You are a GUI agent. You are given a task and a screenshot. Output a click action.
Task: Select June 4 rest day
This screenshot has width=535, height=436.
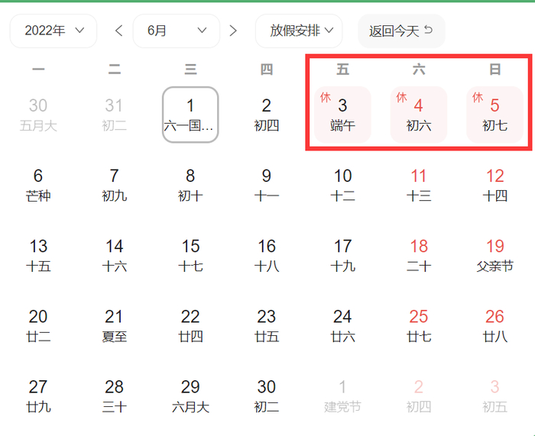tap(419, 115)
